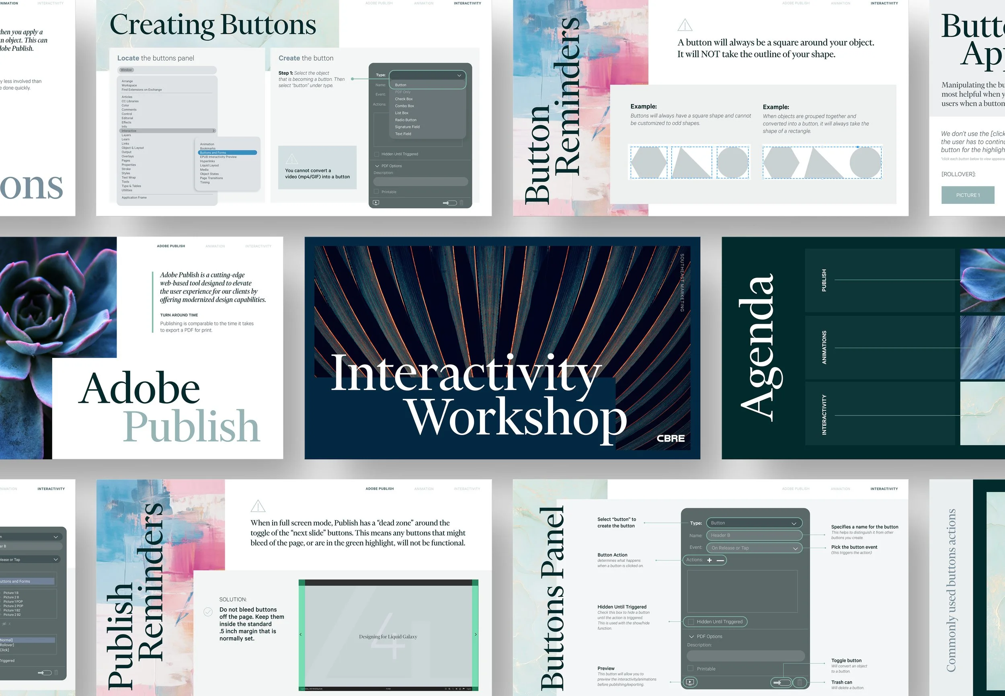The height and width of the screenshot is (696, 1005).
Task: Select the hexagon in the grouped-objects example
Action: [x=781, y=163]
